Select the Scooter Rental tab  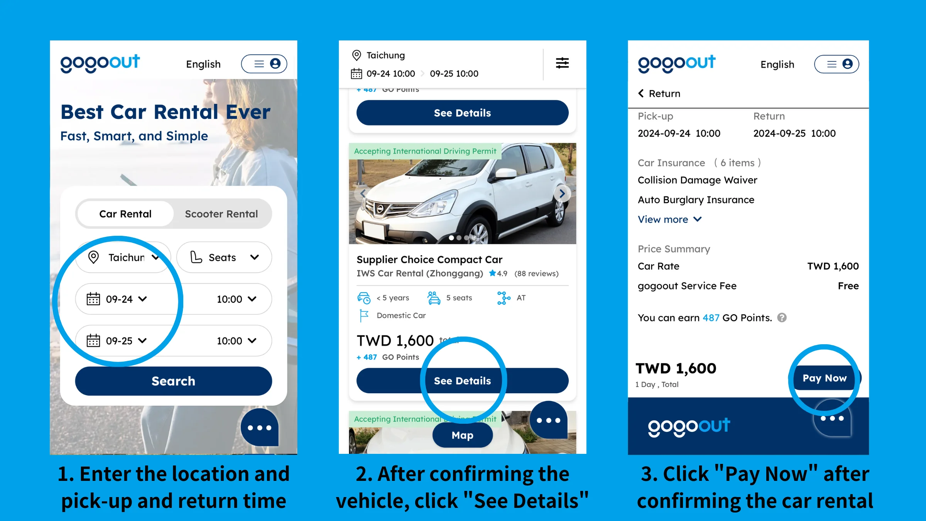tap(221, 214)
